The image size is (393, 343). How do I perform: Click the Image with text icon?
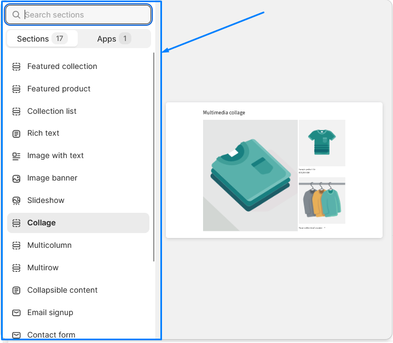tap(16, 156)
